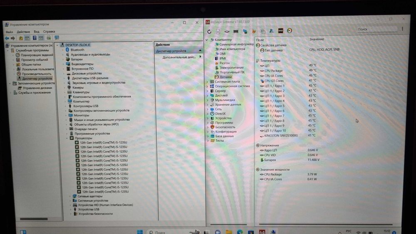Click the monitor scan icon in Computer Management toolbar

[57, 38]
